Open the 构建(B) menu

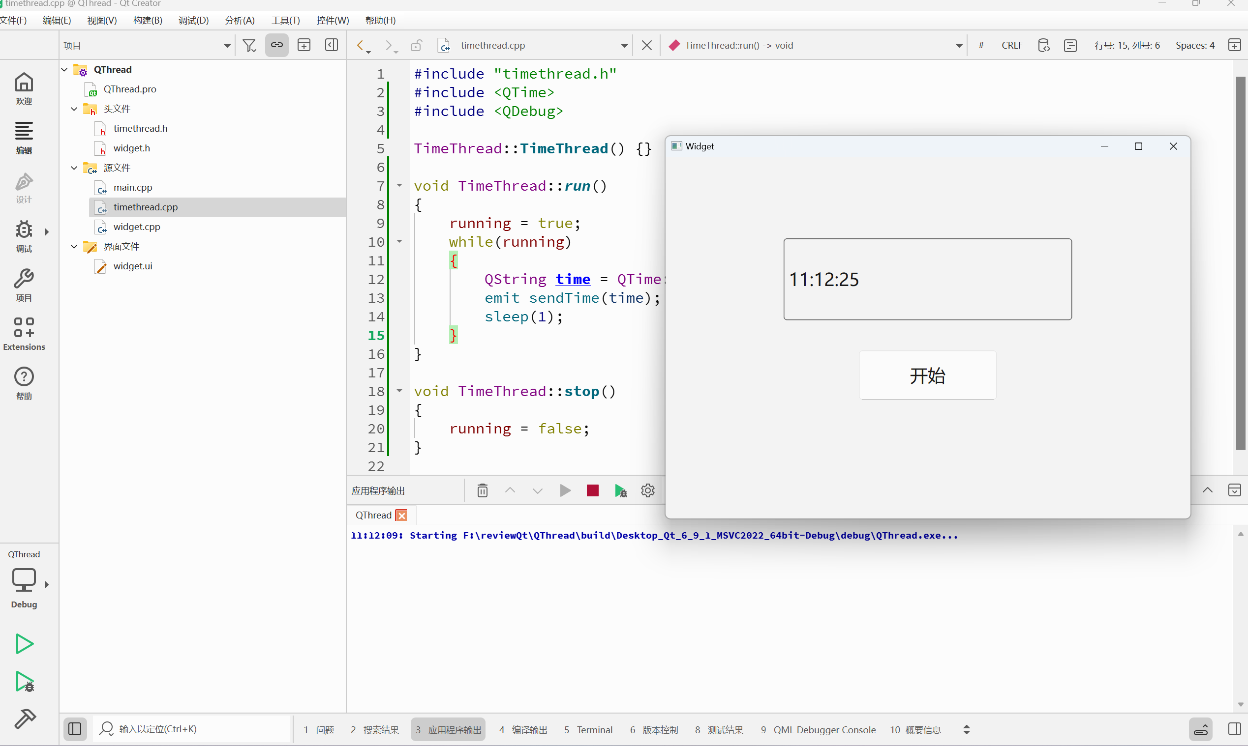pyautogui.click(x=148, y=21)
